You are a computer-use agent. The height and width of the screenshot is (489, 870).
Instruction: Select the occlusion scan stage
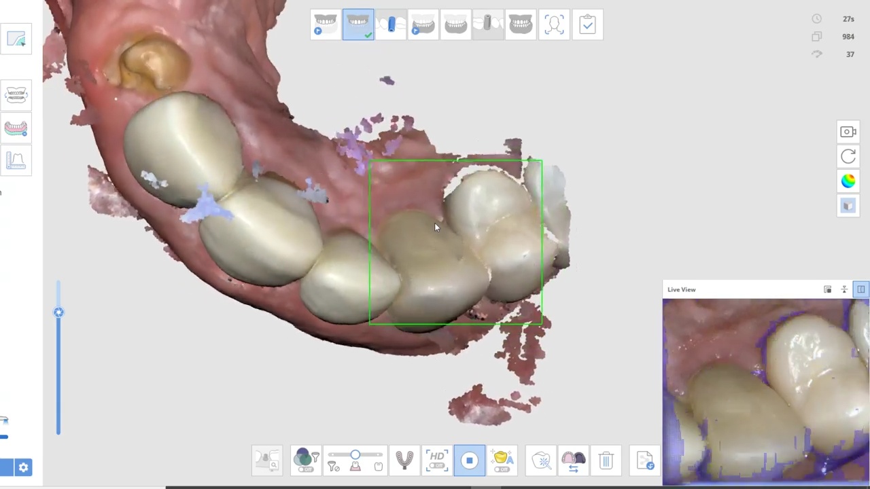click(521, 24)
